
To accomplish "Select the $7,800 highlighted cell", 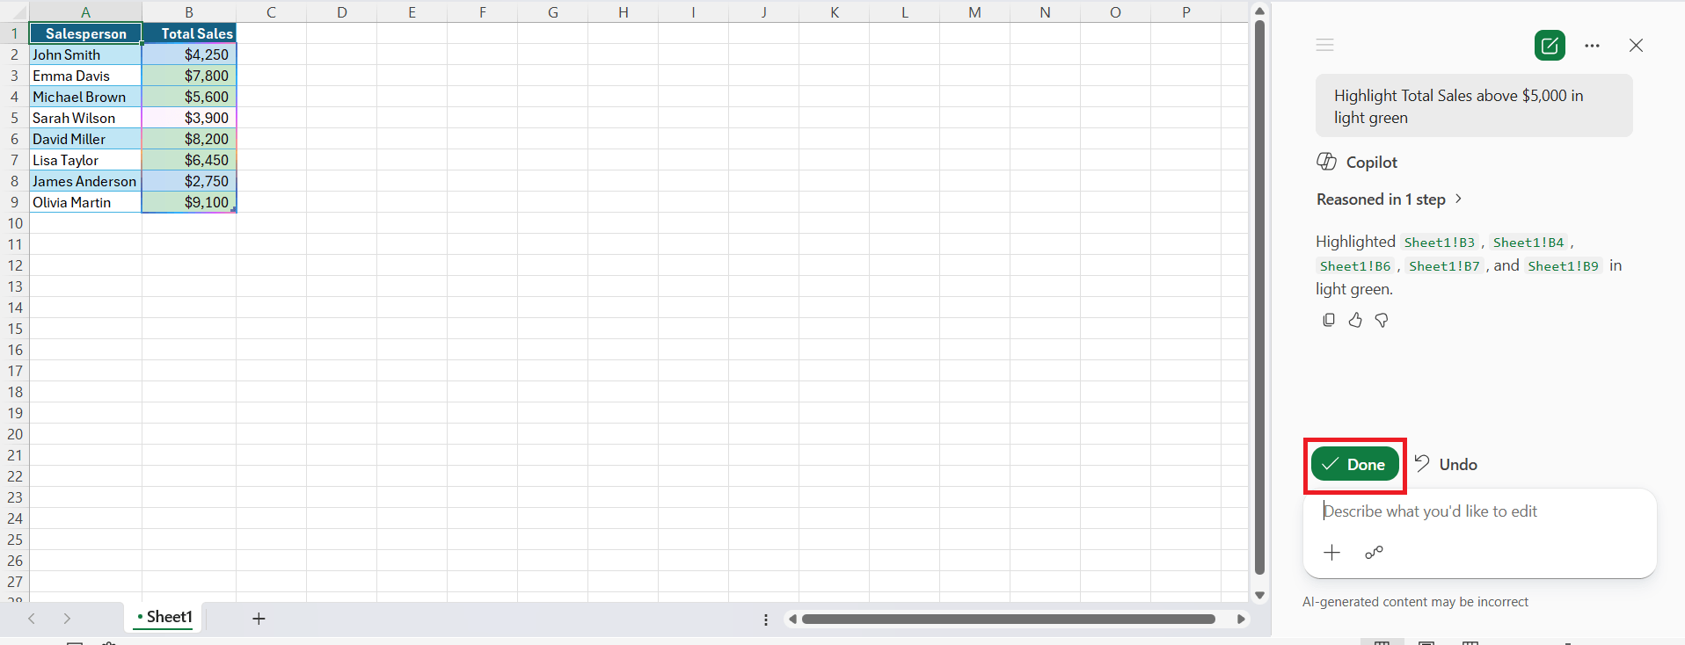I will tap(189, 76).
